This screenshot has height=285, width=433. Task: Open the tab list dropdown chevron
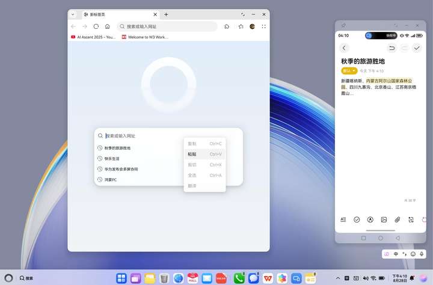[x=73, y=14]
